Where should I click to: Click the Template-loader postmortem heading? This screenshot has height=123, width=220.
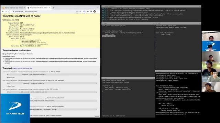[x=16, y=50]
